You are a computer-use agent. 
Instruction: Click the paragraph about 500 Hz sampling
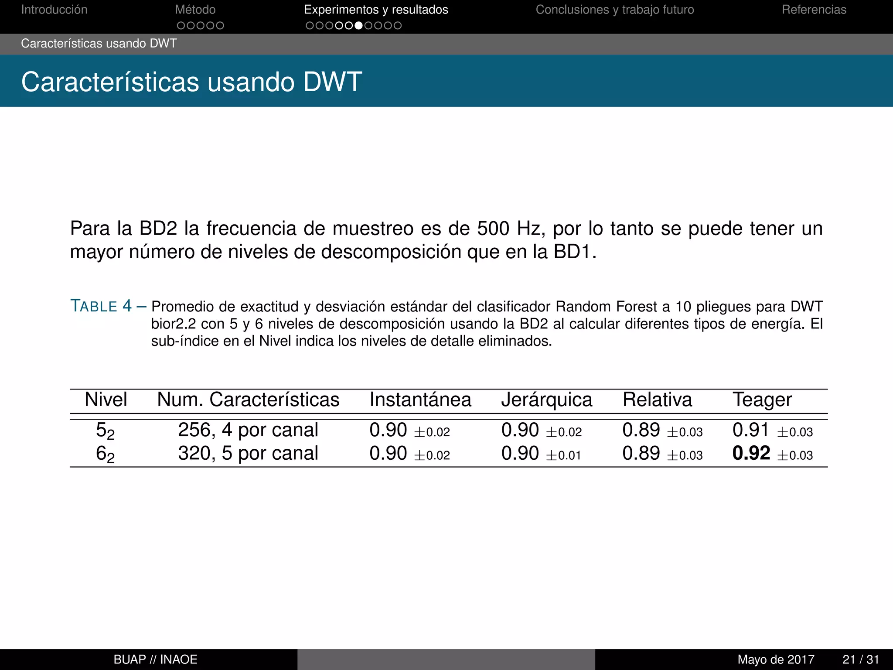tap(446, 240)
